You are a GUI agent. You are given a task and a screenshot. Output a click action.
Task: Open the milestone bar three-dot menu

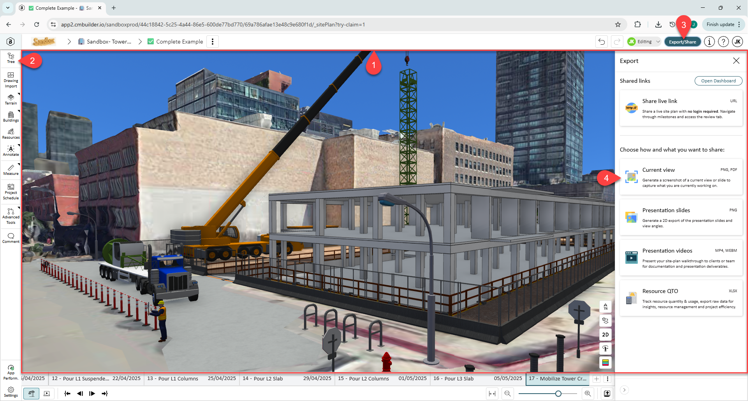(607, 379)
